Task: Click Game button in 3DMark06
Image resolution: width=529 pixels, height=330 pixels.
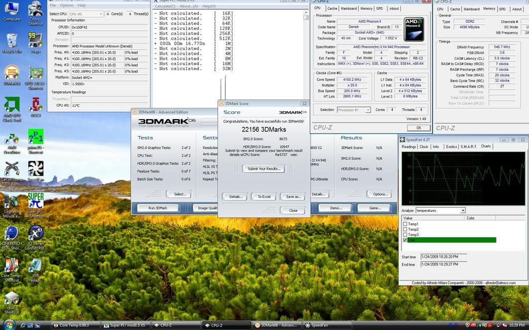Action: (375, 208)
